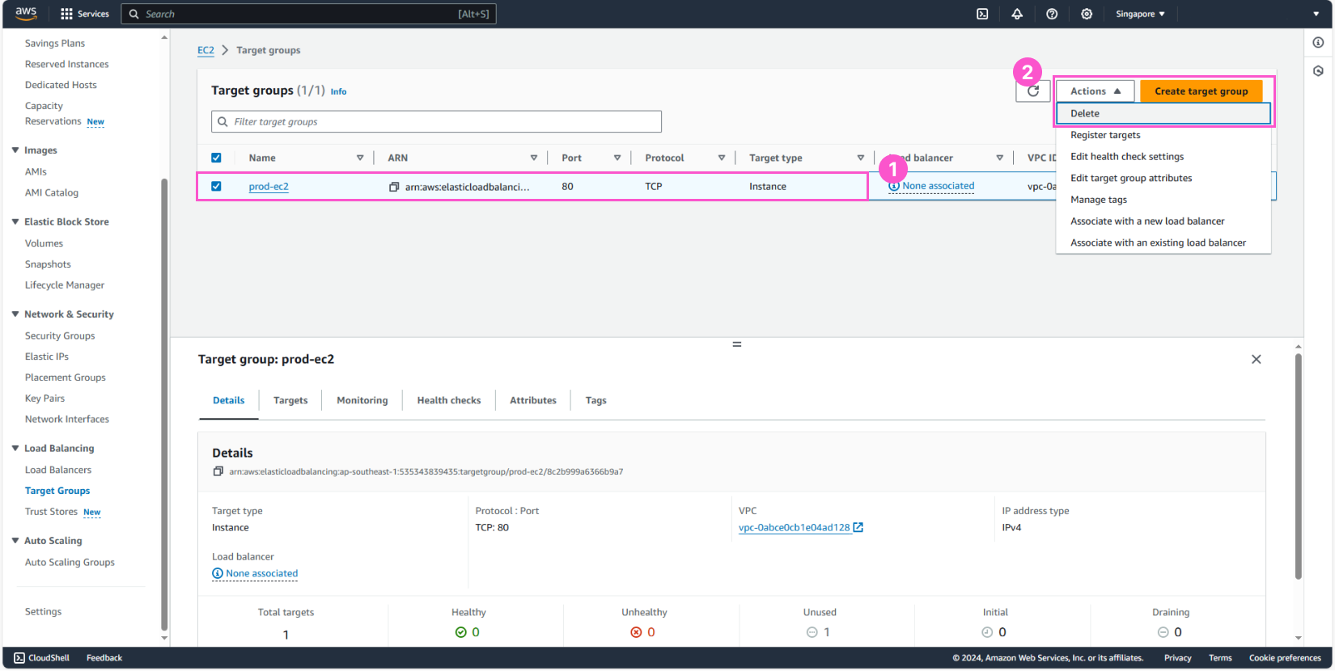Image resolution: width=1335 pixels, height=671 pixels.
Task: Choose Associate with an existing load balancer
Action: pyautogui.click(x=1163, y=243)
